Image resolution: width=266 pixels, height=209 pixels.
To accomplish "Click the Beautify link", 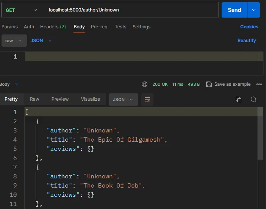I will (246, 41).
